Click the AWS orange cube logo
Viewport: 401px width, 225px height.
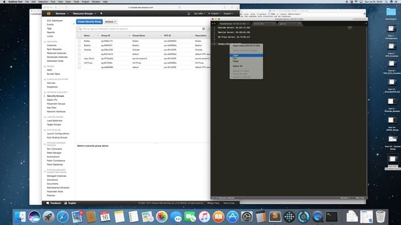tap(49, 14)
